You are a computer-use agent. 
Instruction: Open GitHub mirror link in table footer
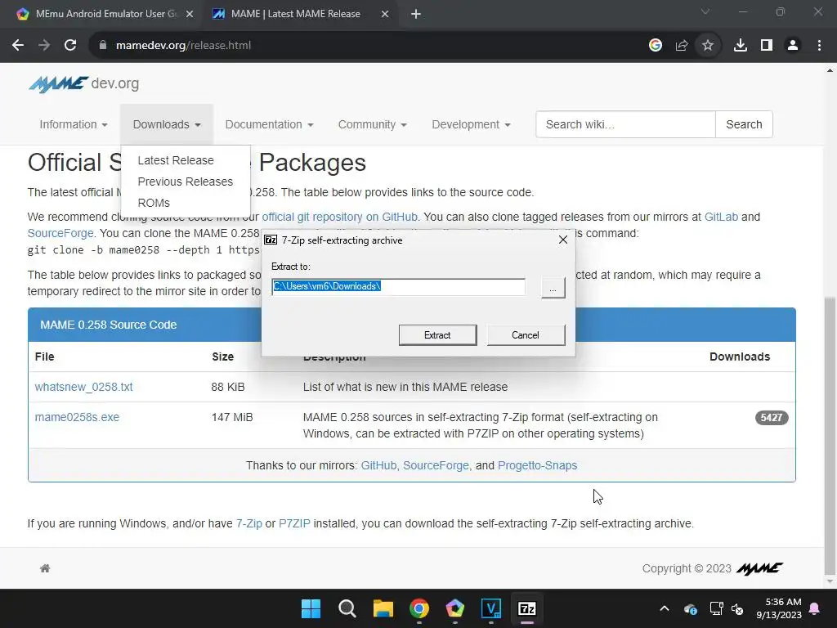378,465
